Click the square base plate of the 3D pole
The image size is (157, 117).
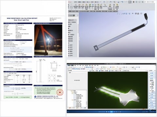[96, 48]
